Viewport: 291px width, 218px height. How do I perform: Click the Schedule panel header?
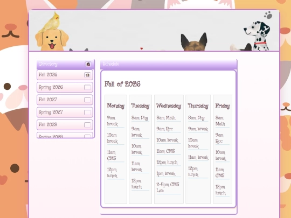(x=169, y=65)
